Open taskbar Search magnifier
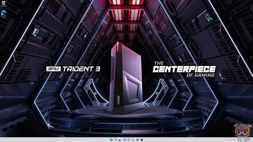The image size is (253, 142). [116, 140]
